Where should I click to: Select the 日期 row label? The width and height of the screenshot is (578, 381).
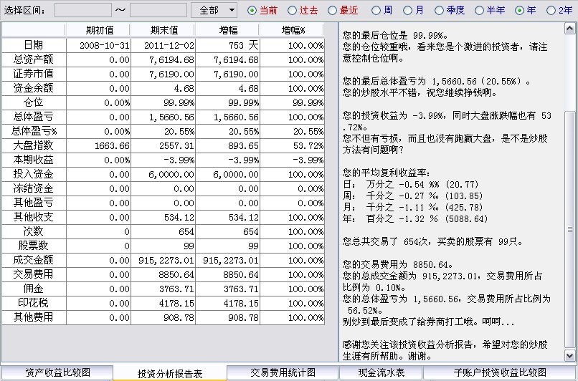(34, 45)
